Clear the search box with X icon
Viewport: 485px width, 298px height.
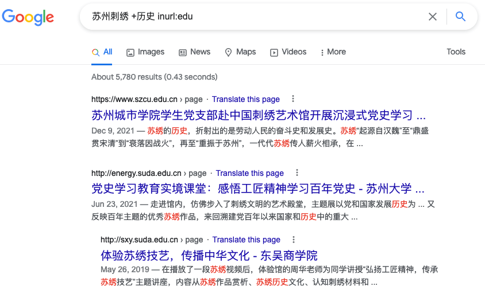(x=433, y=17)
